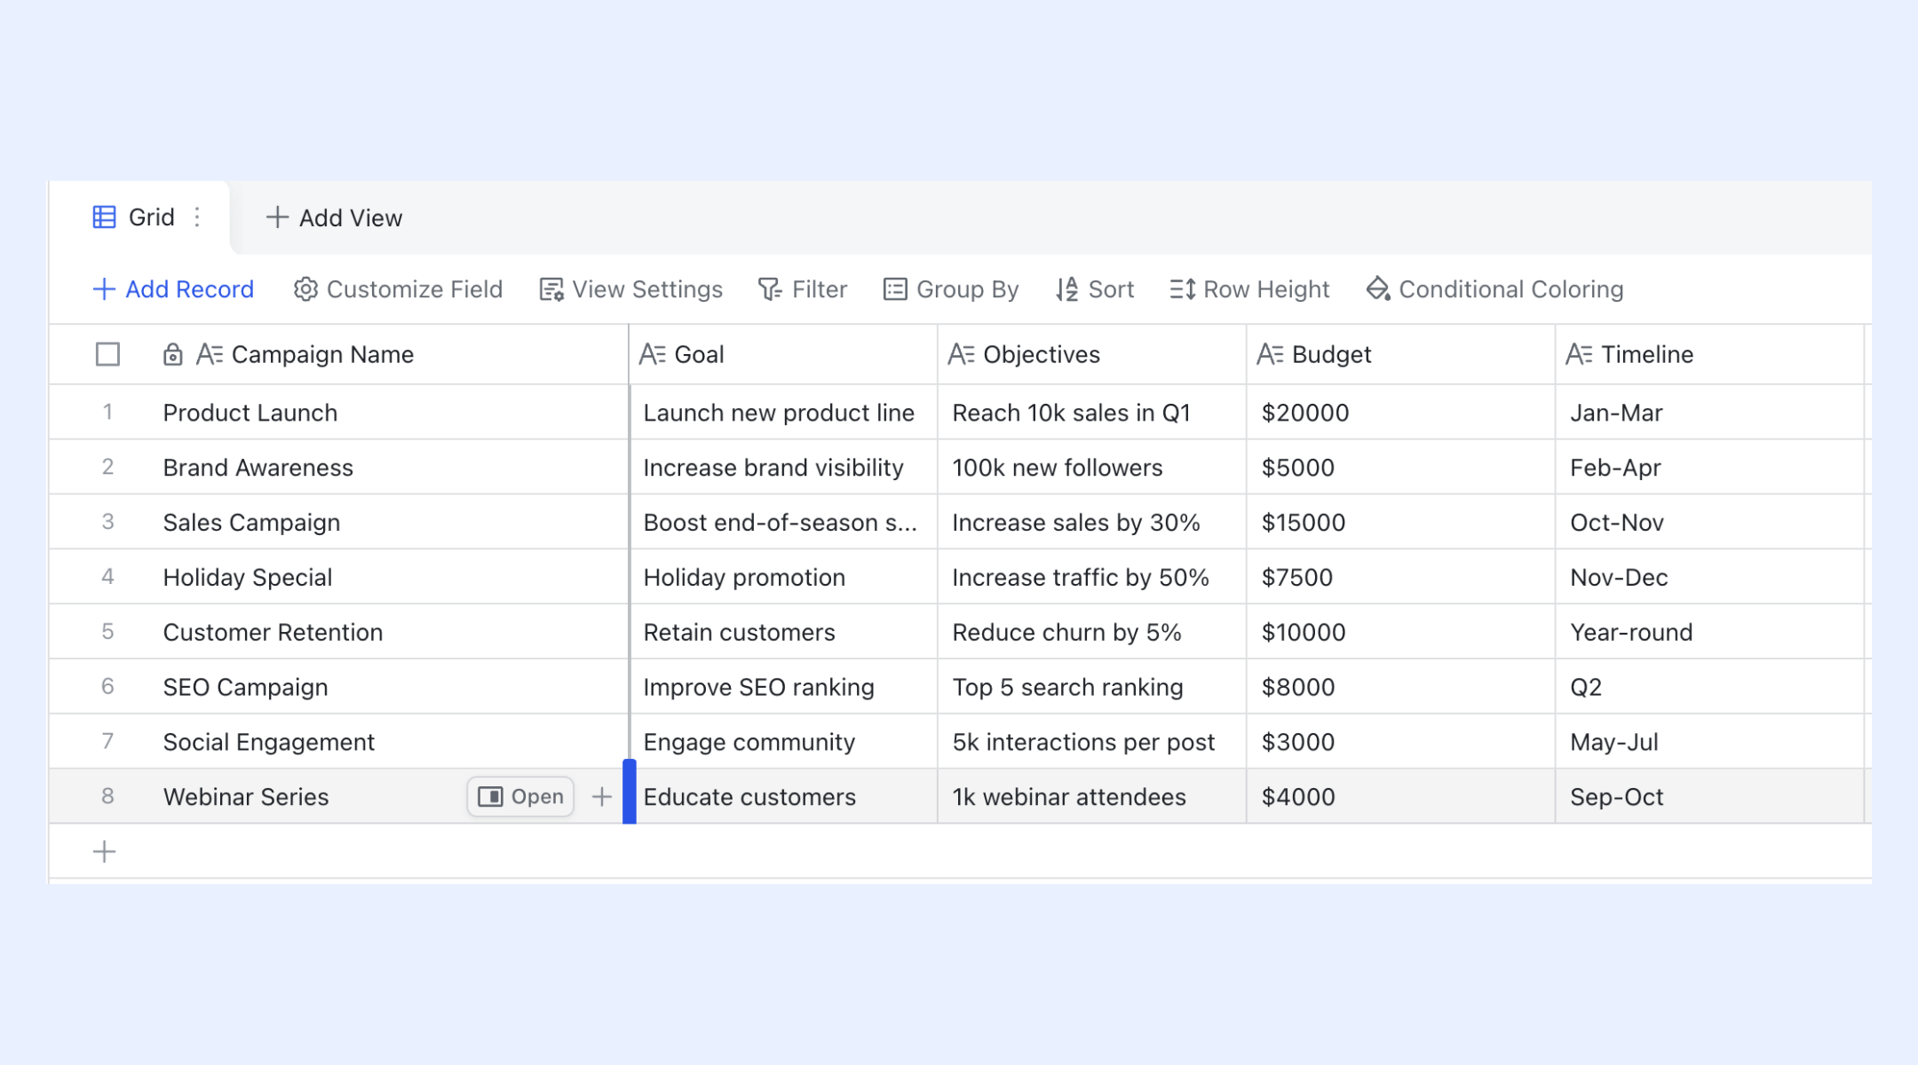Select the 100k new followers cell

click(1092, 468)
